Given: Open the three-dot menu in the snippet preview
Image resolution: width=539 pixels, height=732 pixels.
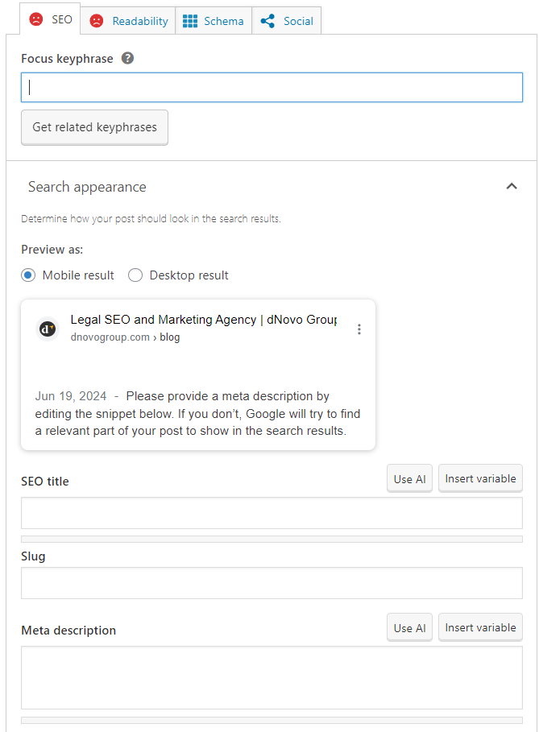Looking at the screenshot, I should [x=359, y=329].
